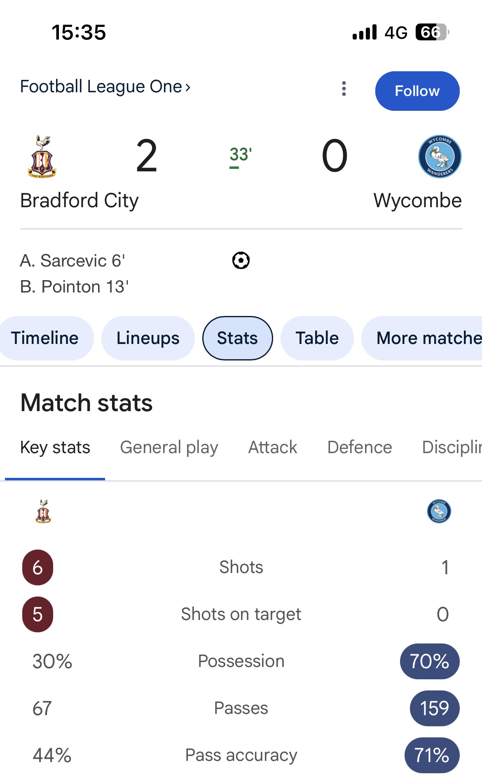Screen dimensions: 482x779
Task: Tap the live 33' match minute indicator
Action: [x=241, y=156]
